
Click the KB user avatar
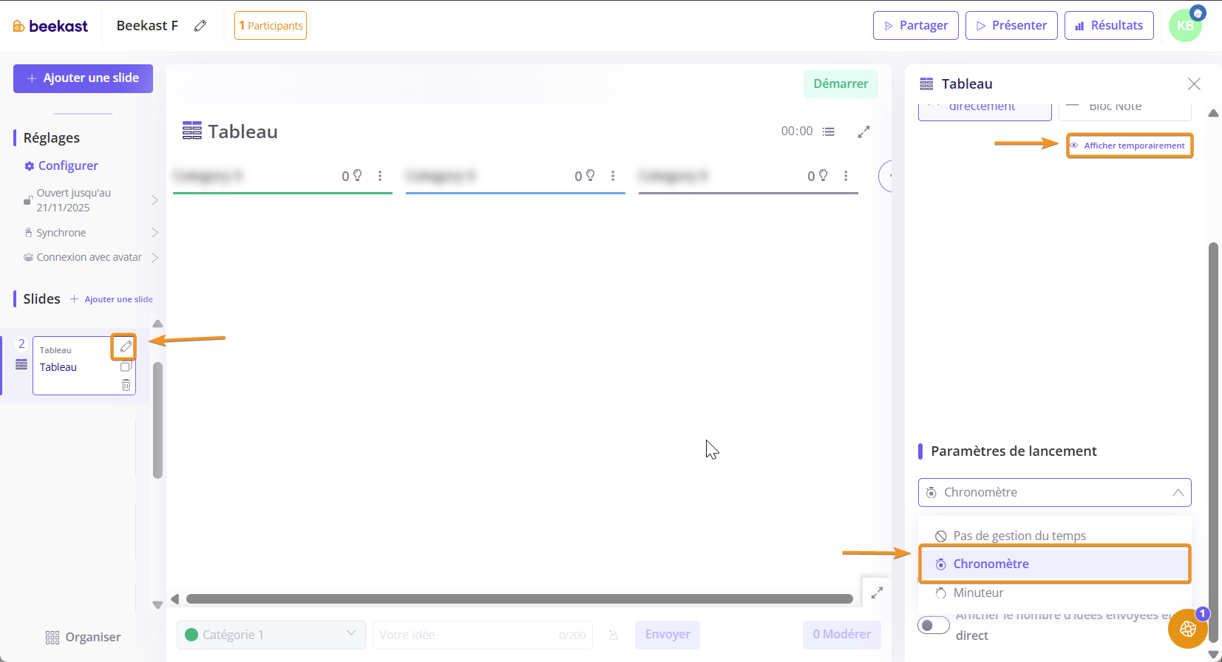coord(1184,26)
